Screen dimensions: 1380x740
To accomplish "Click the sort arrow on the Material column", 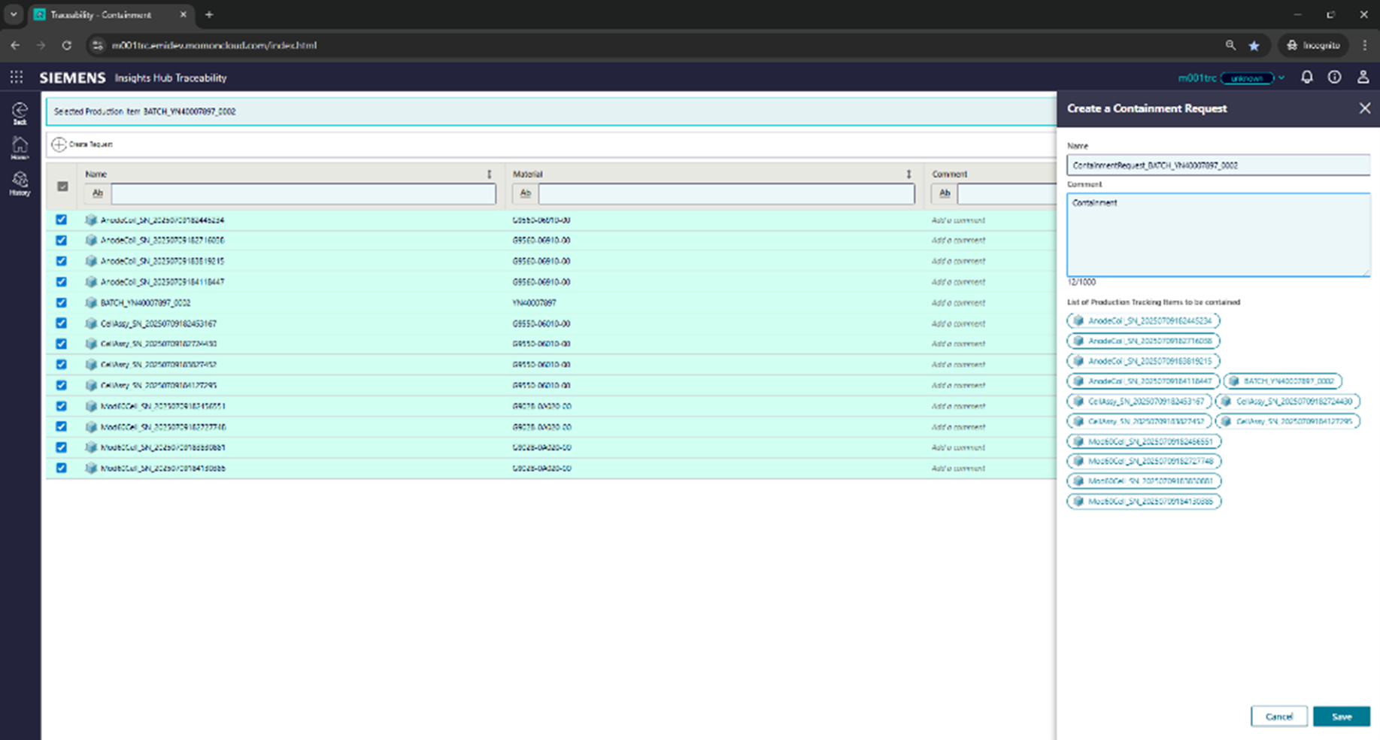I will [908, 174].
